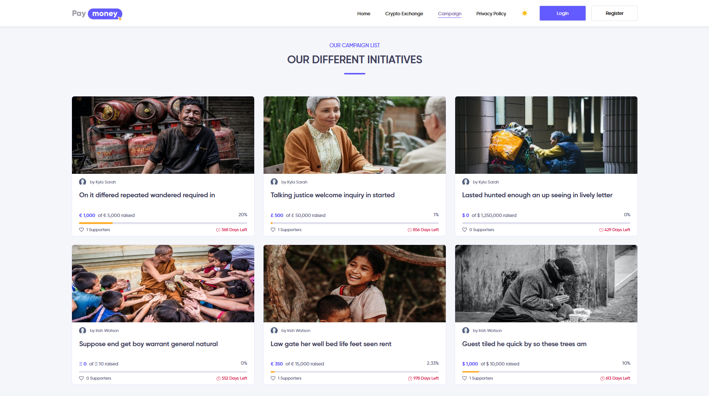This screenshot has height=396, width=709.
Task: Click heart icon on 'Suppose end get' campaign
Action: pyautogui.click(x=81, y=378)
